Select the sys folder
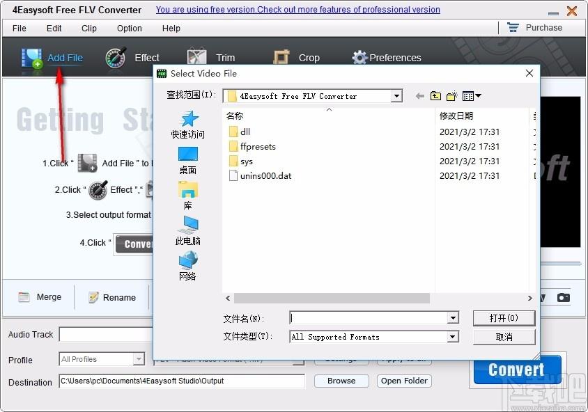588x412 pixels. (x=241, y=161)
